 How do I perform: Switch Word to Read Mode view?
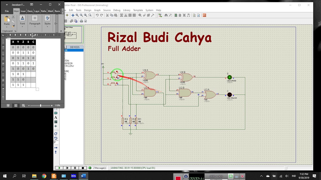[8, 105]
